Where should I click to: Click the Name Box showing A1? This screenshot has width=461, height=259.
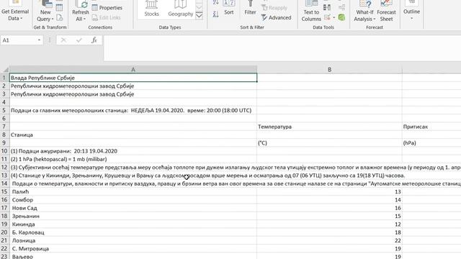(x=19, y=40)
